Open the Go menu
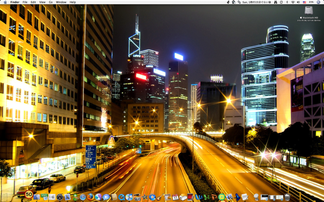This screenshot has width=324, height=202. (51, 2)
